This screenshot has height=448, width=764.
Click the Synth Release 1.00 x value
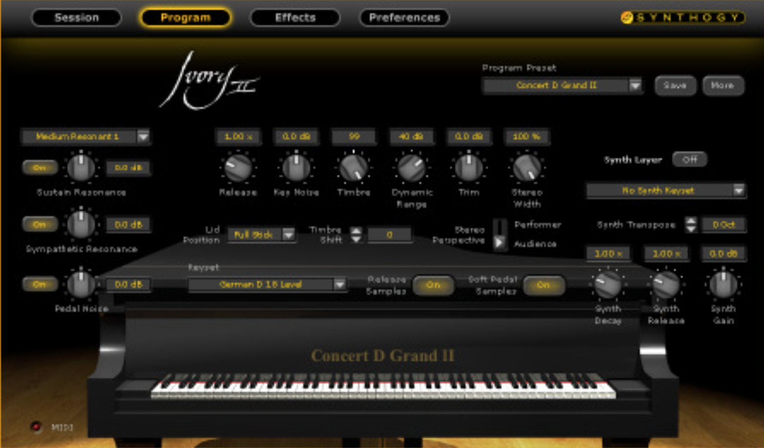coord(666,254)
